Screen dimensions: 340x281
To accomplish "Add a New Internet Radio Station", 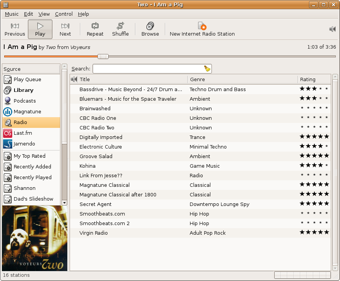I will [202, 29].
